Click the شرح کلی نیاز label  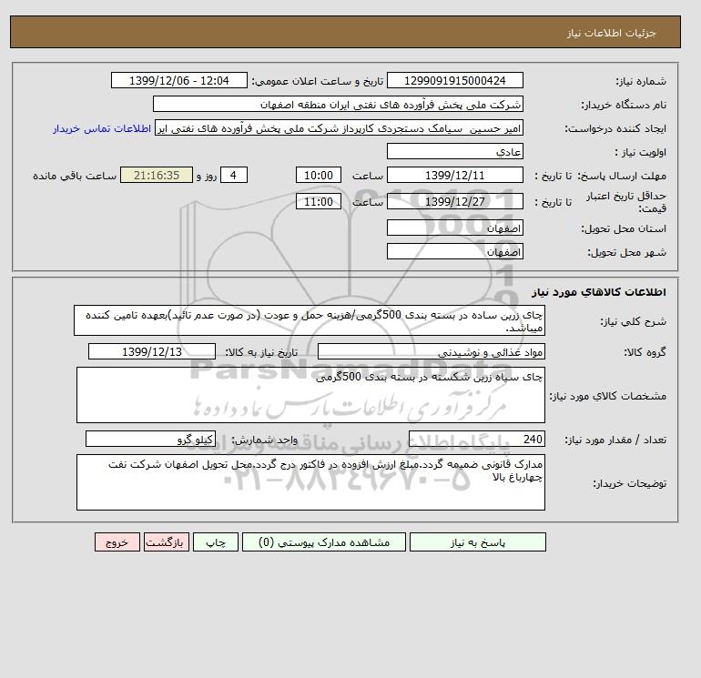coord(633,321)
